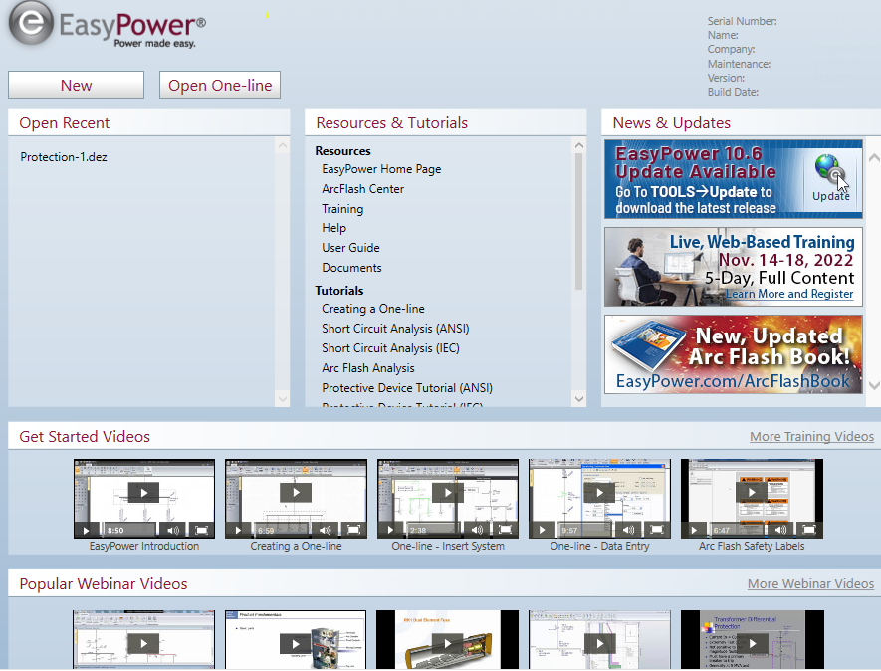
Task: Click the Open One-line button
Action: (x=220, y=86)
